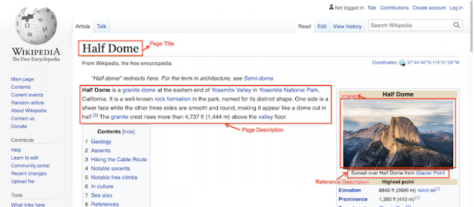Open Learn to edit link
The image size is (474, 207).
(25, 158)
